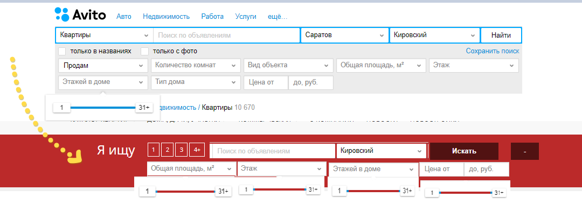Open the top Кировский district dropdown
This screenshot has height=204, width=582.
click(434, 35)
